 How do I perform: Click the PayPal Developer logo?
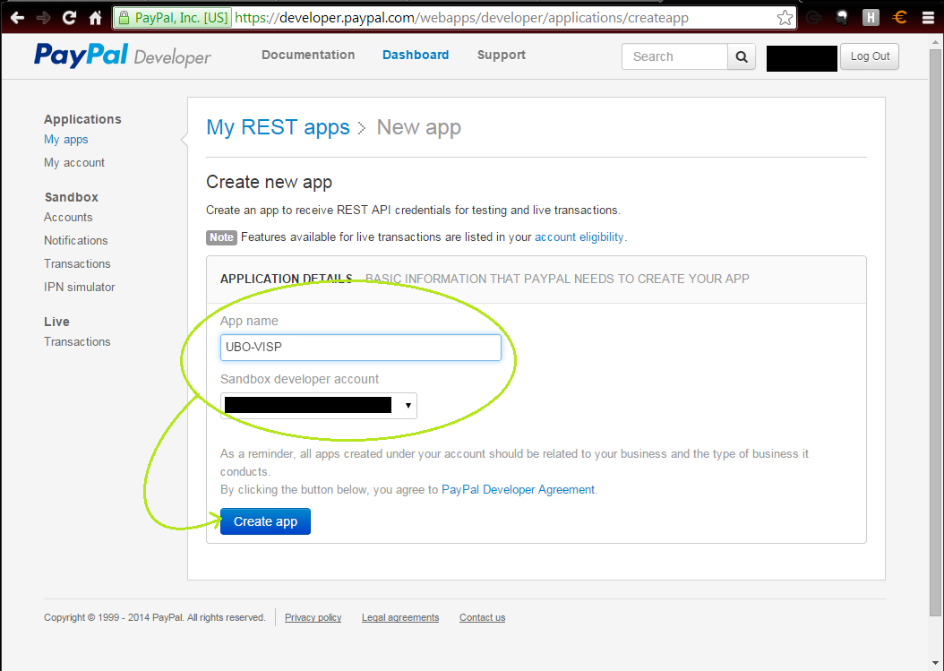(122, 56)
